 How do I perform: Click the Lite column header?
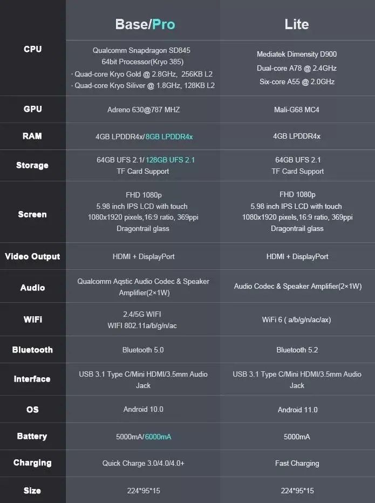297,24
